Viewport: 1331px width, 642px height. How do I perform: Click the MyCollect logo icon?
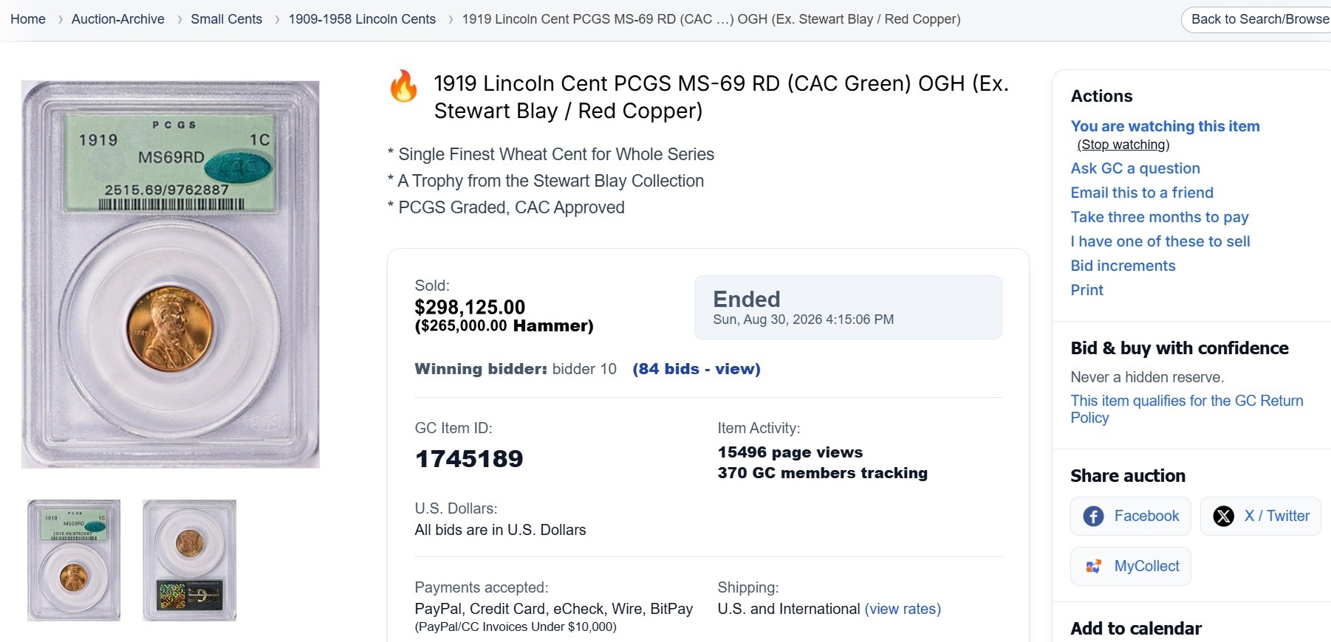(1093, 566)
